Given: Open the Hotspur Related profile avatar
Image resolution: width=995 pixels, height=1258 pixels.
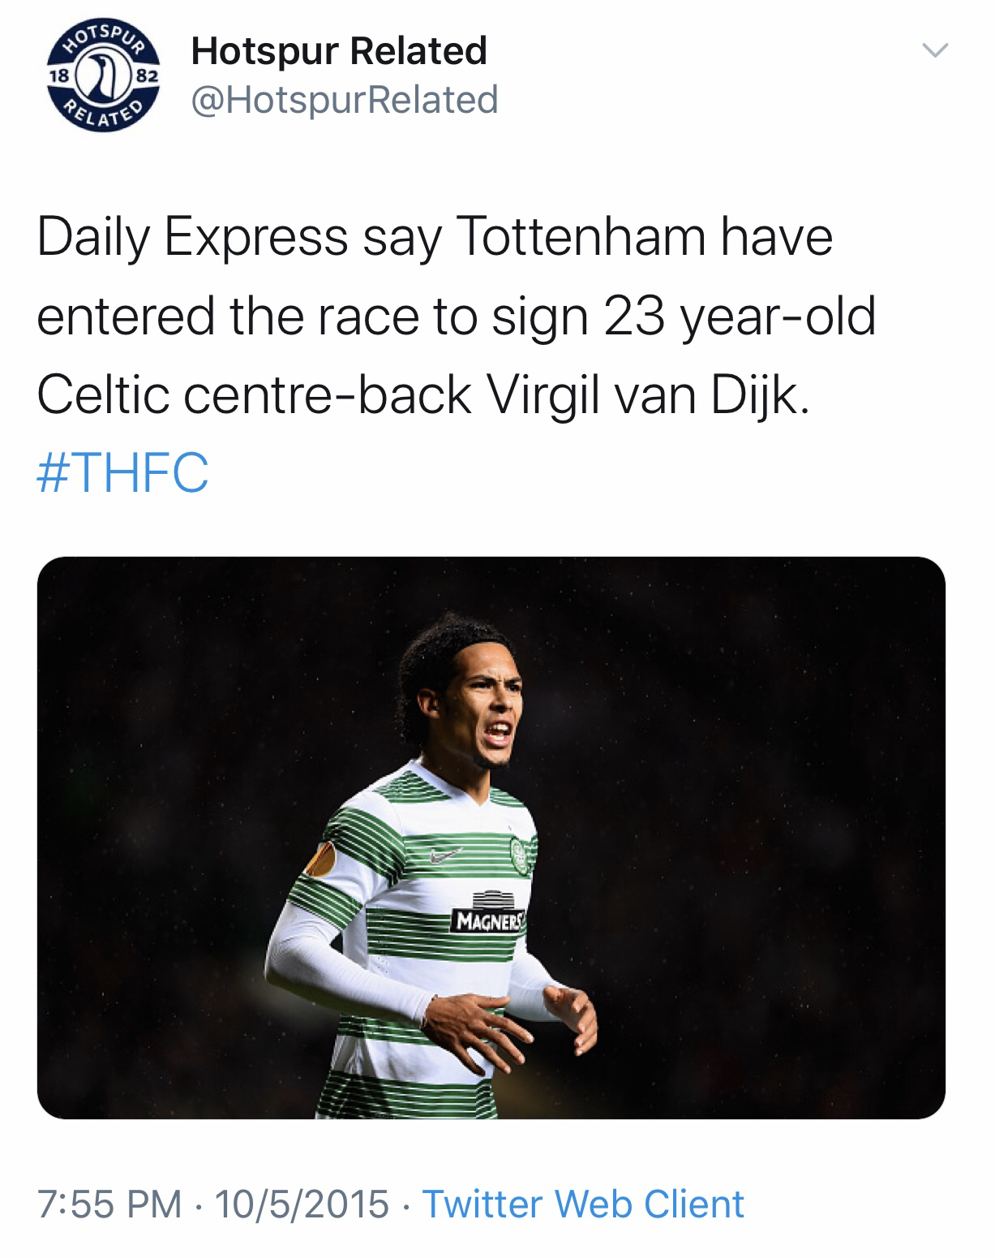Looking at the screenshot, I should 105,76.
